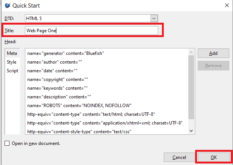Open the DTD dropdown list
Image resolution: width=233 pixels, height=165 pixels.
click(x=154, y=18)
